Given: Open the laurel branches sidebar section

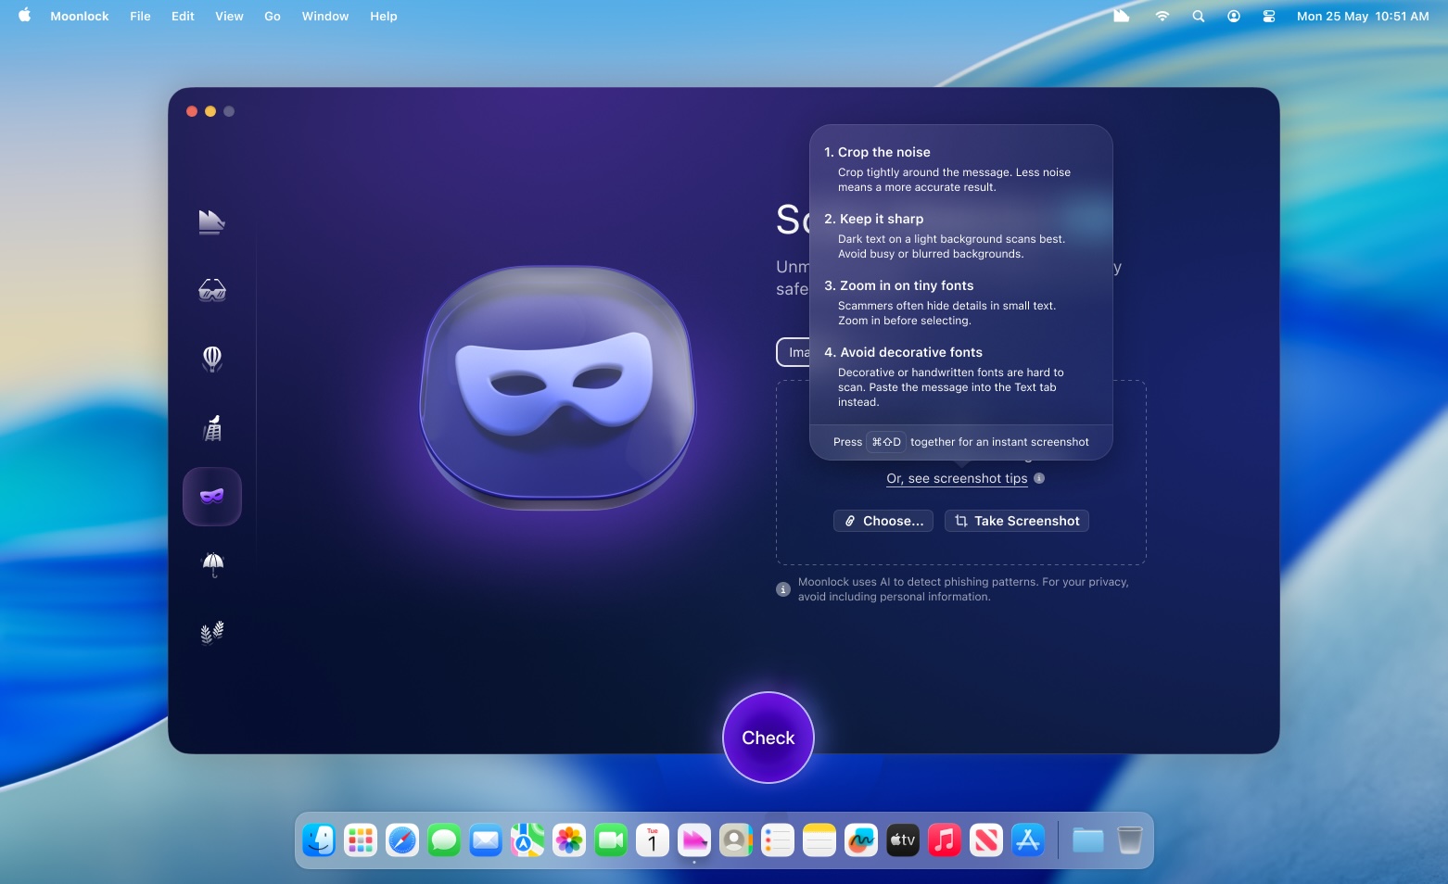Looking at the screenshot, I should (x=211, y=633).
